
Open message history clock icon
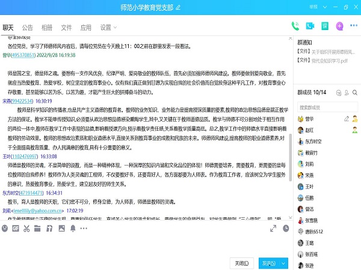coord(286,228)
